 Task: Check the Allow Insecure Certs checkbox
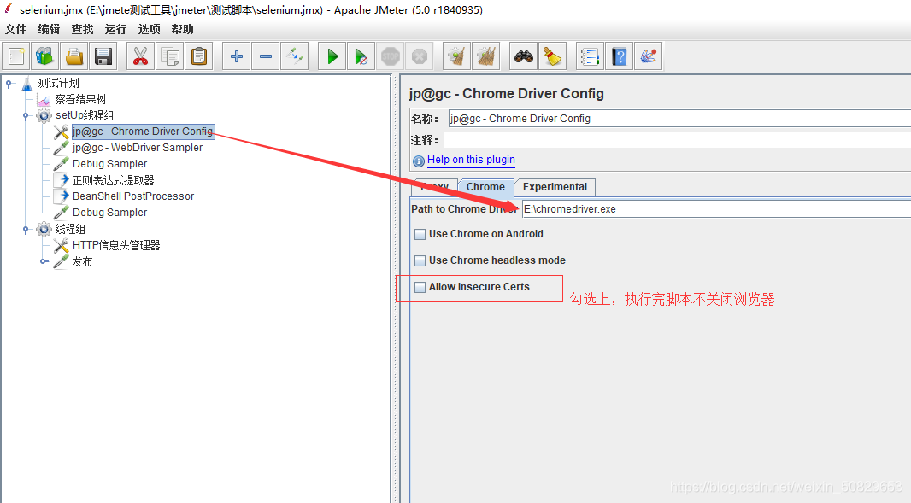point(420,287)
